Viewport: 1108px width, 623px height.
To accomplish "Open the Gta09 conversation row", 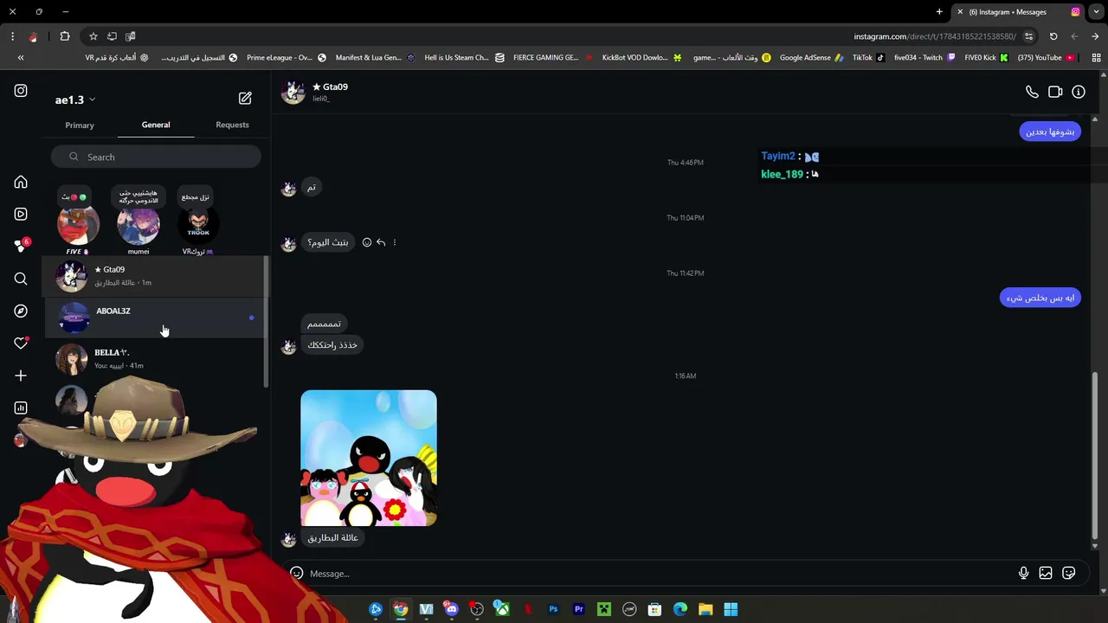I will click(x=156, y=276).
